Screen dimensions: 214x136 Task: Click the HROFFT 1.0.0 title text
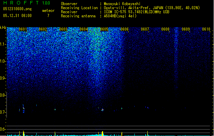(x=27, y=3)
